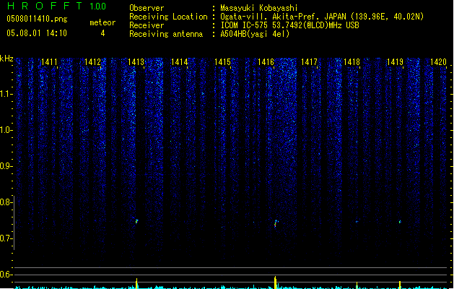Click the 'meteor' count label

point(102,22)
